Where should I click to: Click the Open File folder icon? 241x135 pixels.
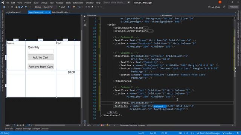(x=16, y=7)
